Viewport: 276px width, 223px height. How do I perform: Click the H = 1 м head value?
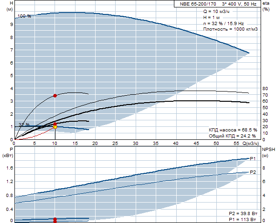point(212,18)
